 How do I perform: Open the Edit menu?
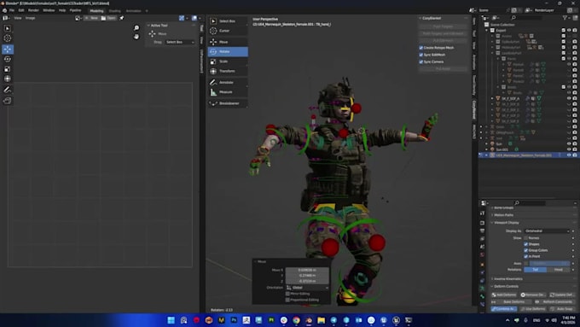coord(21,10)
